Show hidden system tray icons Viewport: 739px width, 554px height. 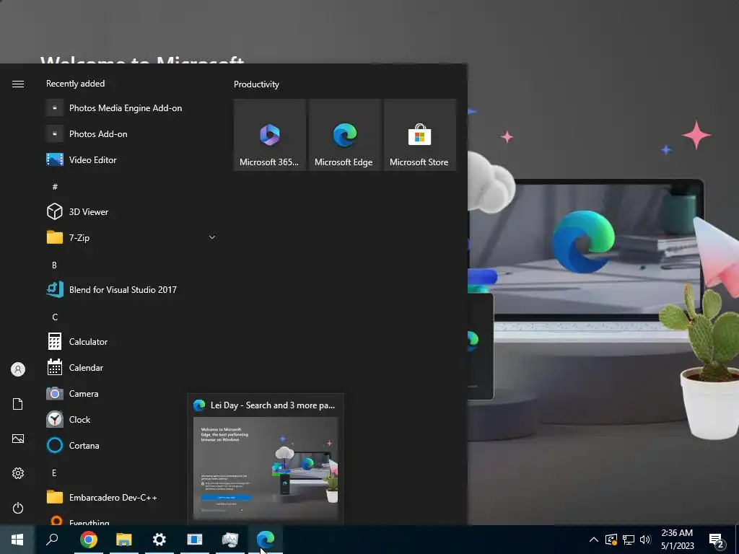(x=594, y=540)
